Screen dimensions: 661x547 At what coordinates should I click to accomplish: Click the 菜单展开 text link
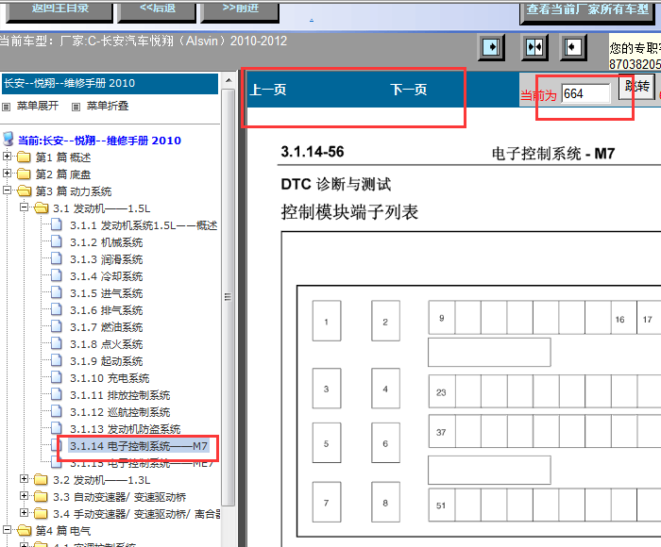(x=38, y=106)
